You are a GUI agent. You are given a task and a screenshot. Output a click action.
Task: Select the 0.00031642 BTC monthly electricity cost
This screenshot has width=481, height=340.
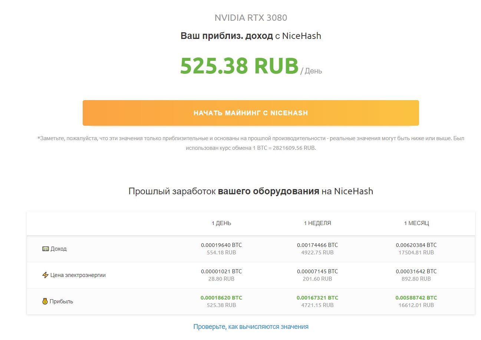[416, 271]
